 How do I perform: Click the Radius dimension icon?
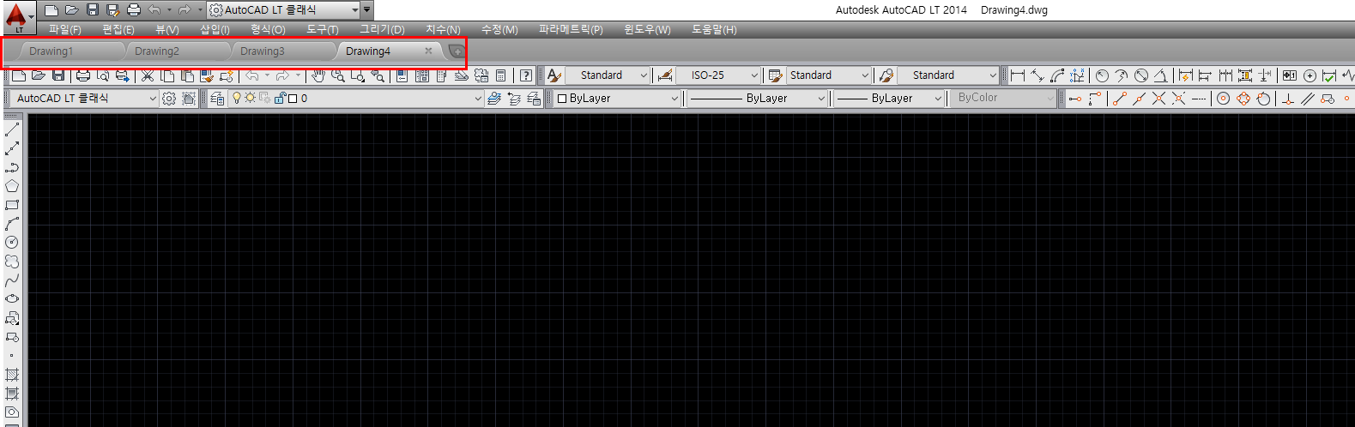[1102, 75]
